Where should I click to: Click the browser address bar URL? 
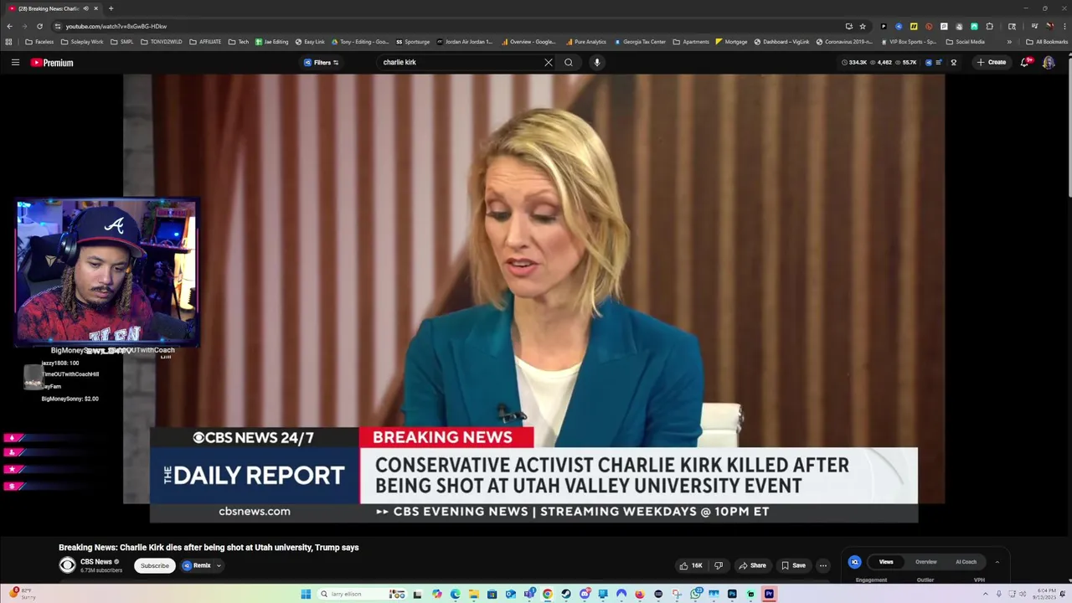[116, 26]
